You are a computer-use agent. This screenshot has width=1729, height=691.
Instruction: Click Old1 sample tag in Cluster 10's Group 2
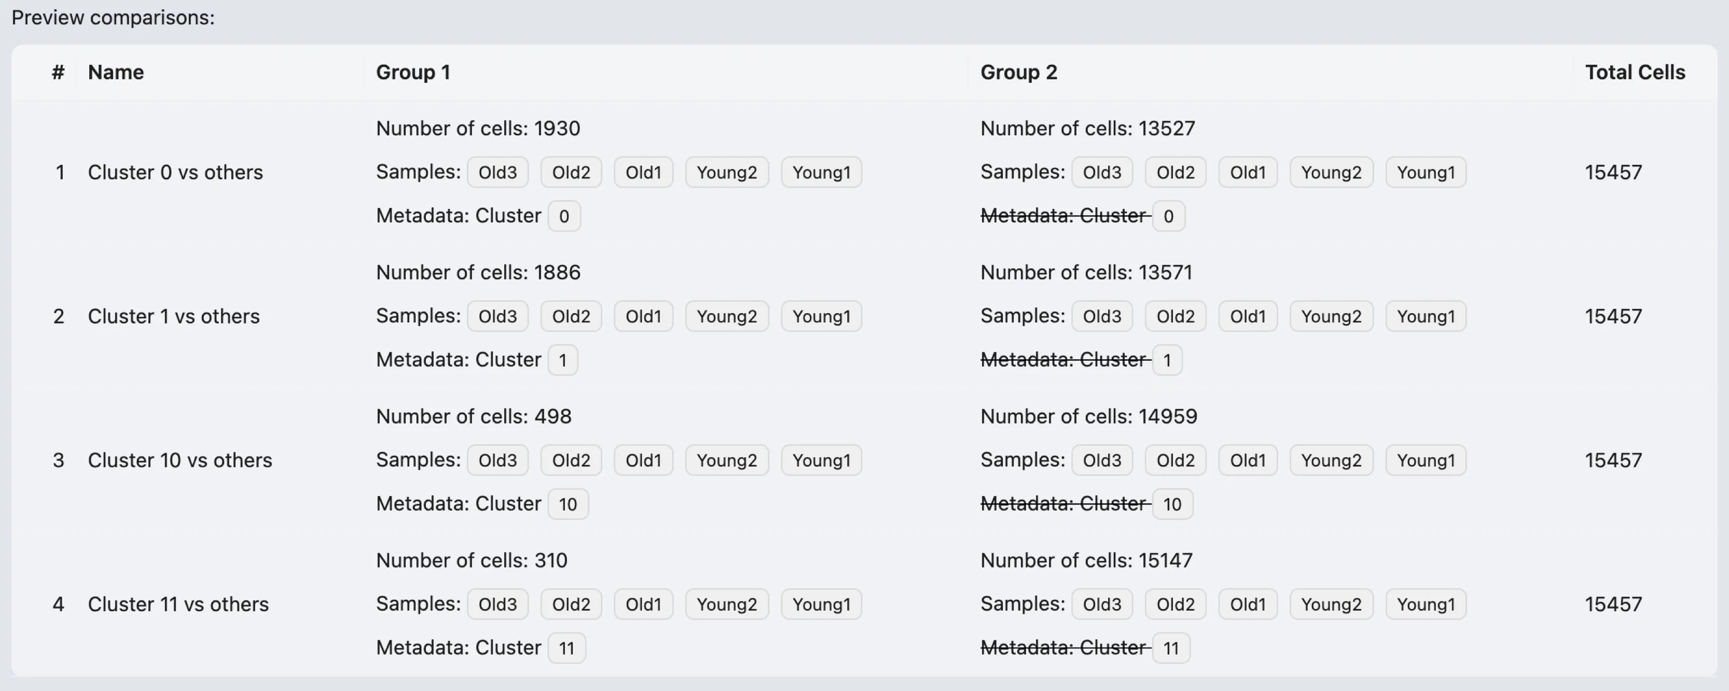[1247, 460]
